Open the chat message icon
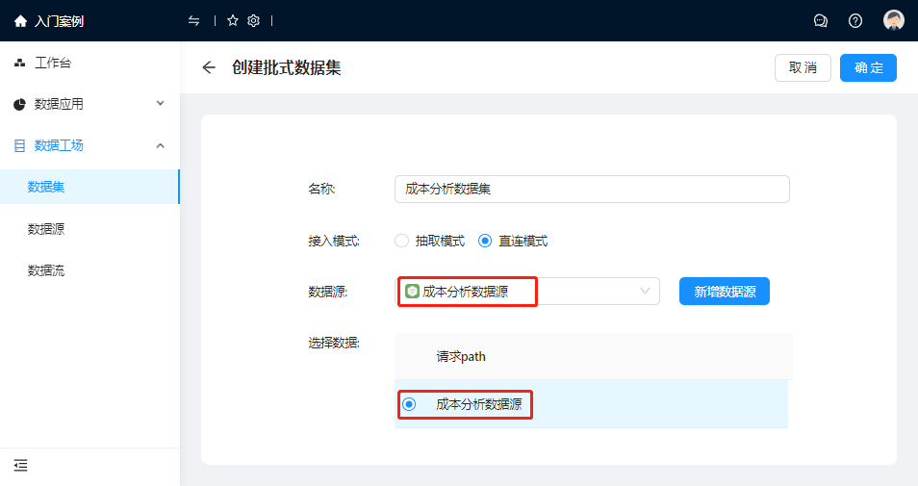This screenshot has width=918, height=486. 821,21
